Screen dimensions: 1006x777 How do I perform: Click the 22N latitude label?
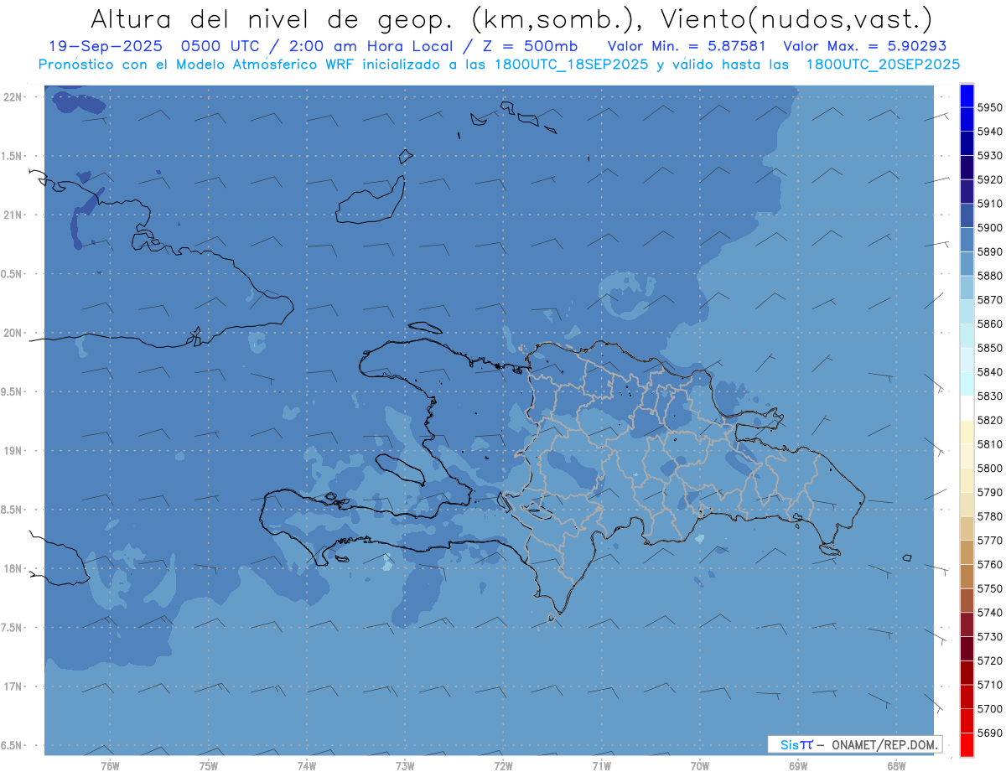tap(13, 97)
